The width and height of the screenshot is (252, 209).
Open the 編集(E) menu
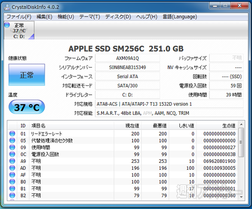44,17
